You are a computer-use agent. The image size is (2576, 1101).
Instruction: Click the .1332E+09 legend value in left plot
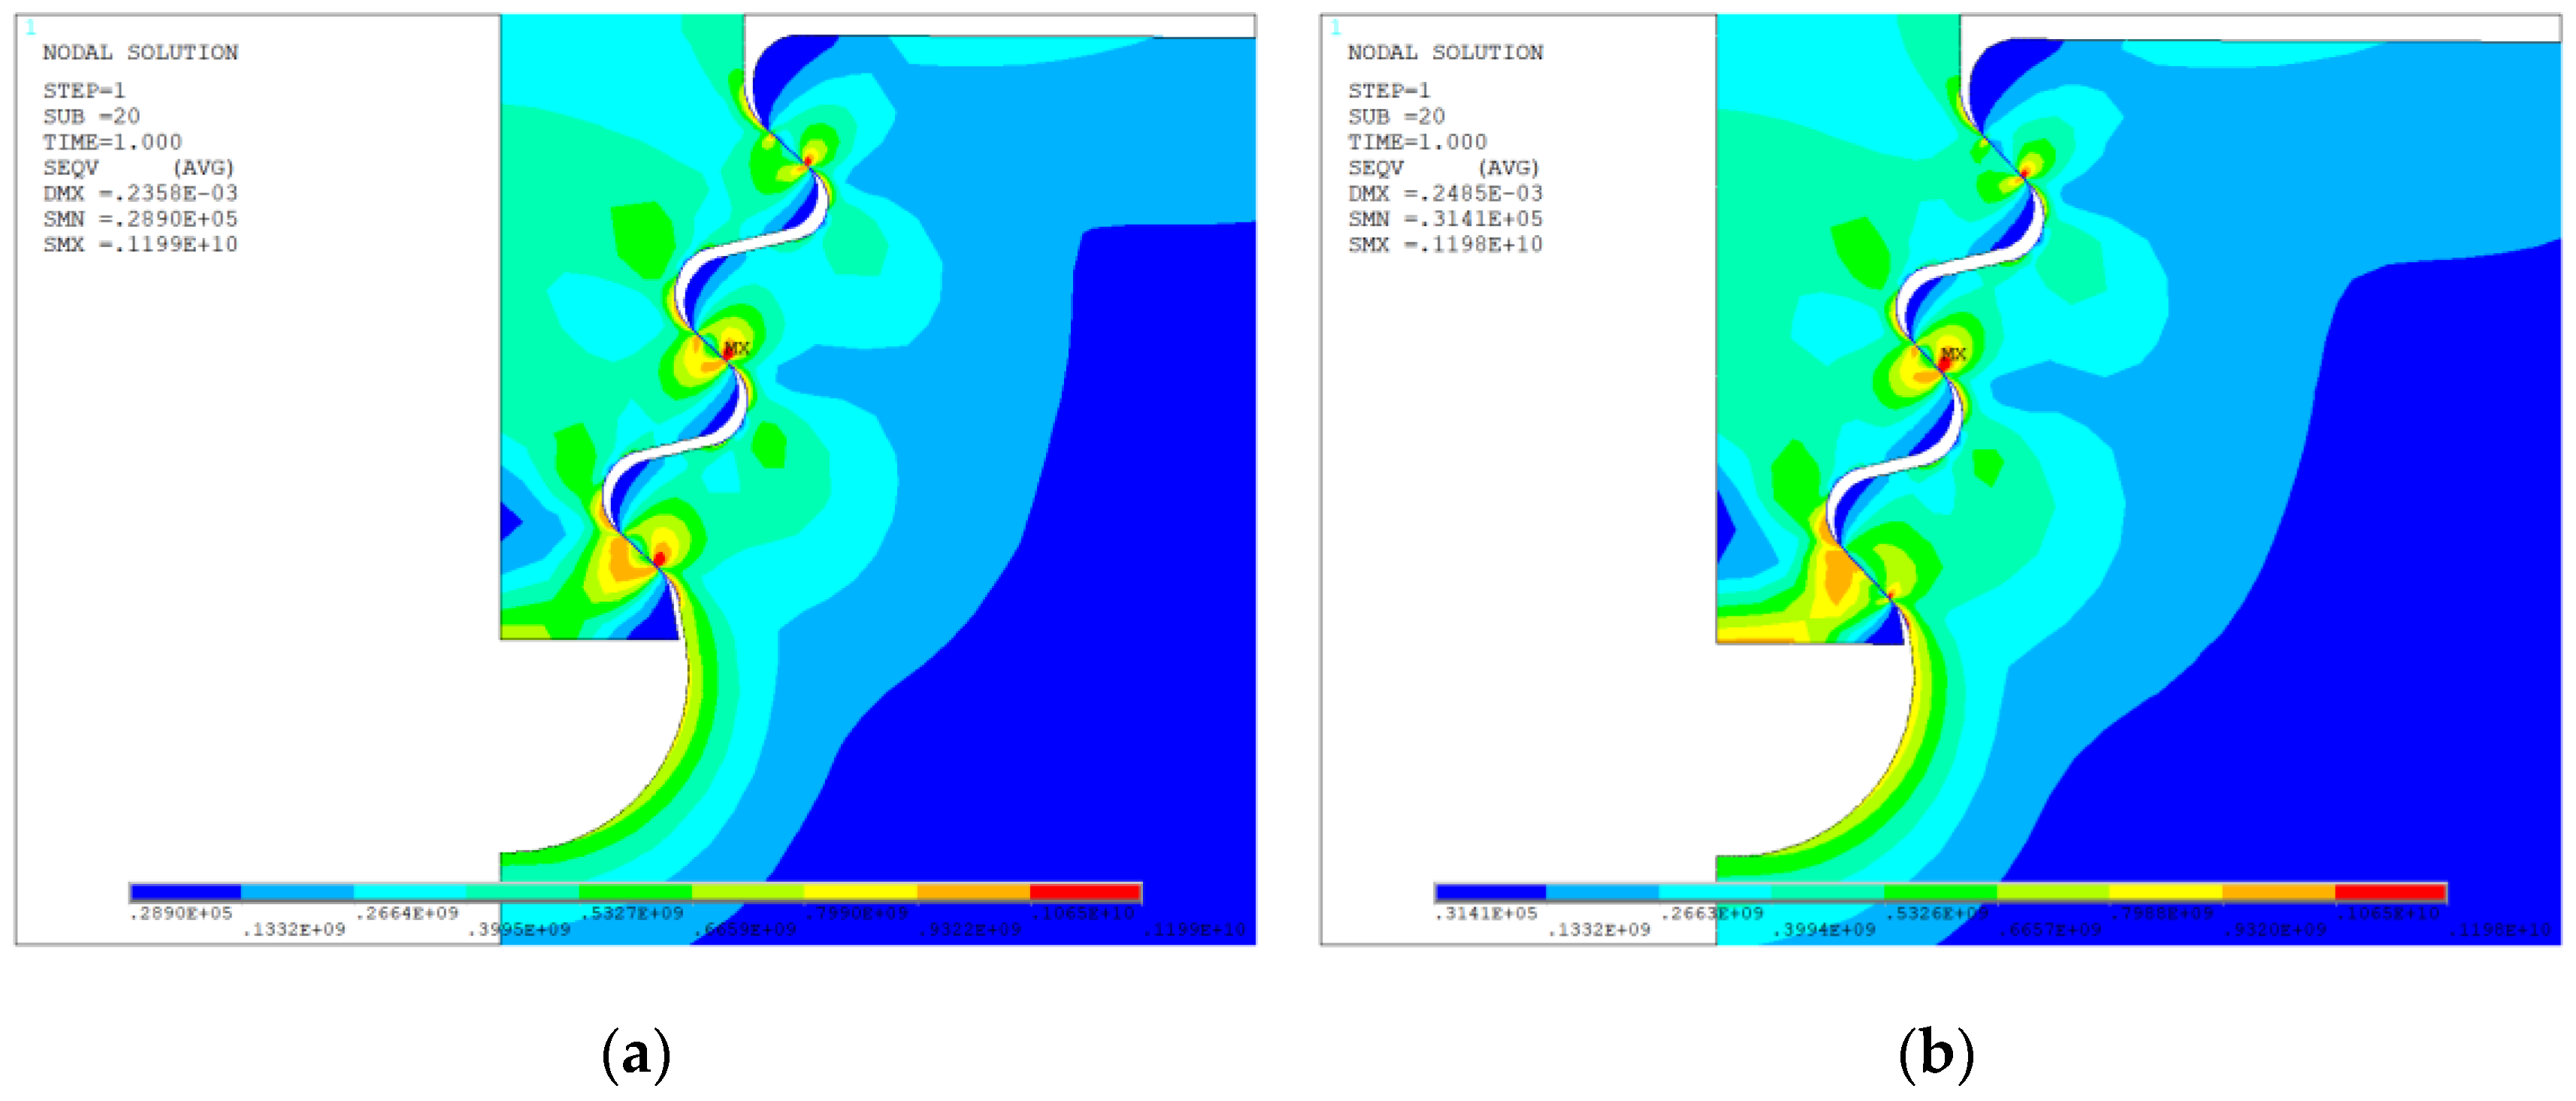pos(295,931)
